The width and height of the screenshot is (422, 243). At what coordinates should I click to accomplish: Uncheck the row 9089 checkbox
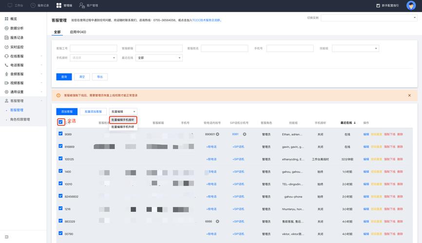tap(60, 134)
